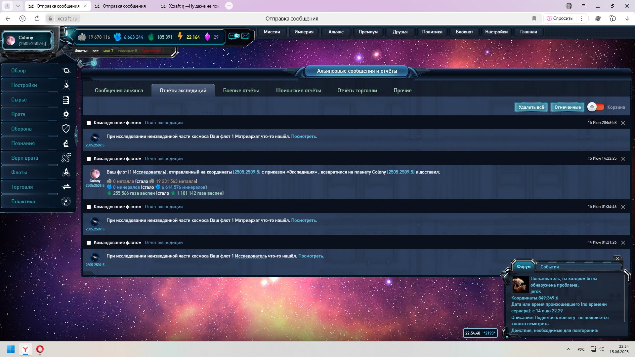This screenshot has width=635, height=357.
Task: Click the first Посмотреть link
Action: point(304,137)
